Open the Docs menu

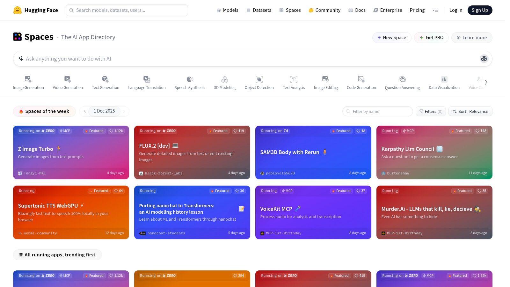tap(357, 10)
